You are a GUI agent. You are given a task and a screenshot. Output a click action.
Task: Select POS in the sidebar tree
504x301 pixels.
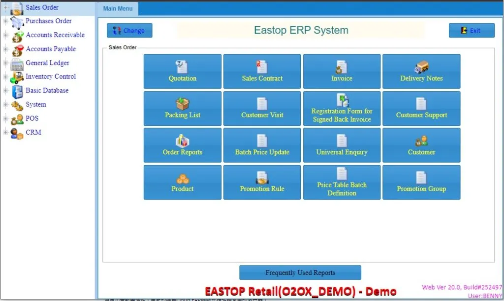point(32,118)
